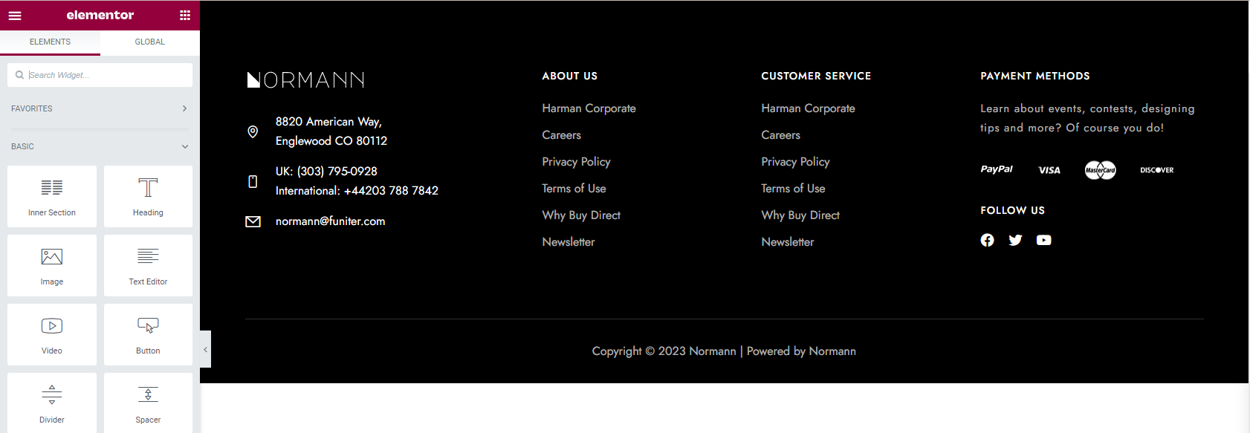Switch to the Elements tab
This screenshot has height=433, width=1250.
click(x=50, y=42)
